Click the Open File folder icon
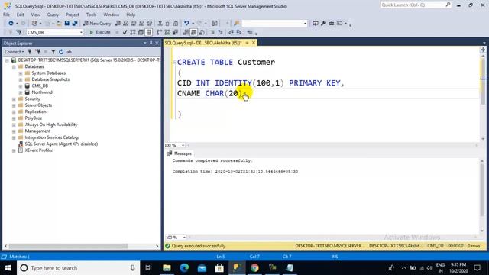489x275 pixels. coord(59,24)
